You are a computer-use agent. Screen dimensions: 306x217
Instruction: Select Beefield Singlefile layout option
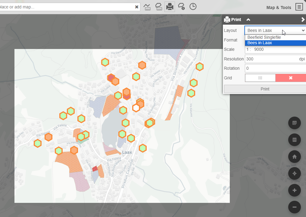pyautogui.click(x=264, y=38)
